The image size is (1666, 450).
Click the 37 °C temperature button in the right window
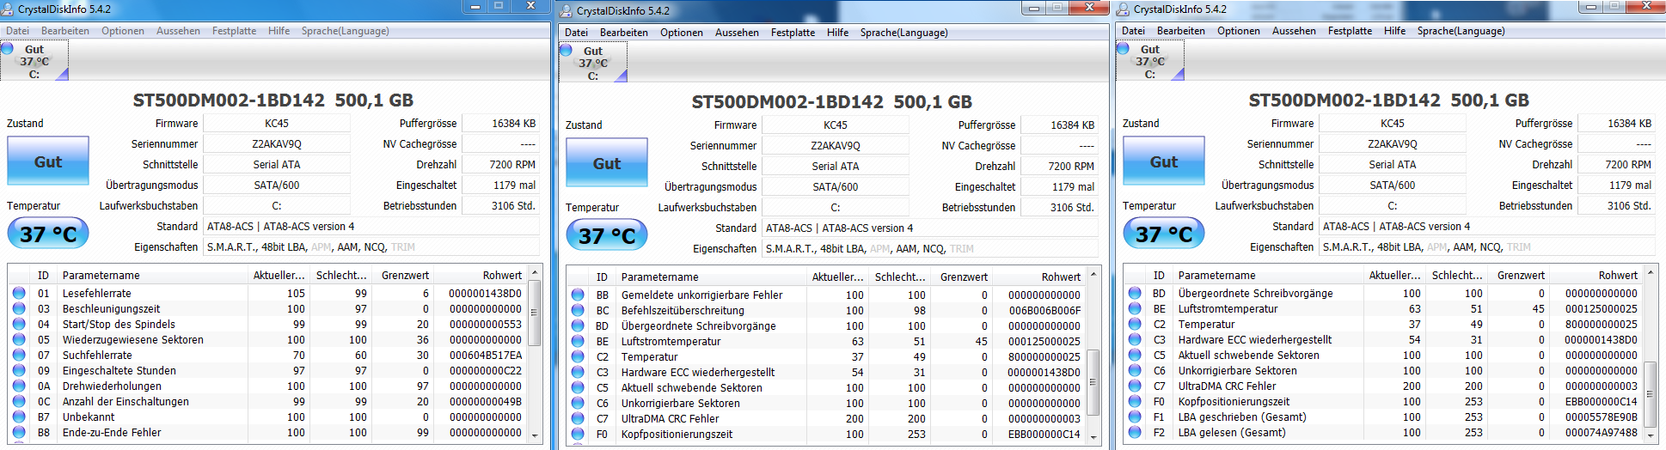coord(1164,234)
